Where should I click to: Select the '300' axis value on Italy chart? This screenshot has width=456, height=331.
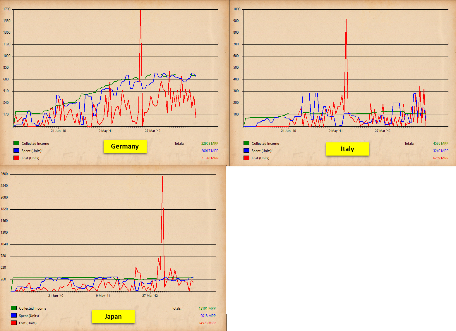point(236,91)
